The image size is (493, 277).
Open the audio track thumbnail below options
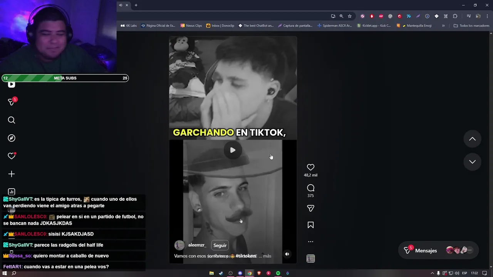(x=310, y=259)
